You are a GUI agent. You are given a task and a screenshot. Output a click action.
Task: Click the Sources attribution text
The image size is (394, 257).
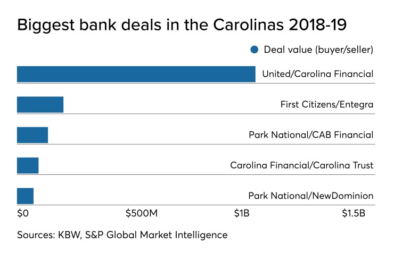pyautogui.click(x=122, y=235)
